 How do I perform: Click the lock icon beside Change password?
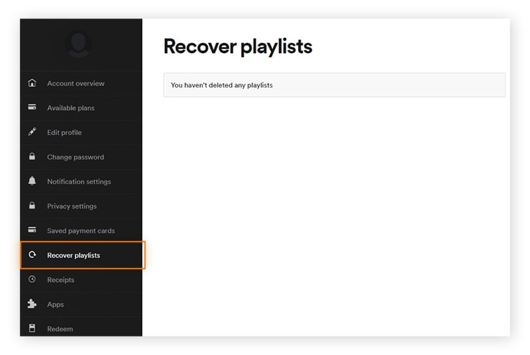(x=32, y=157)
